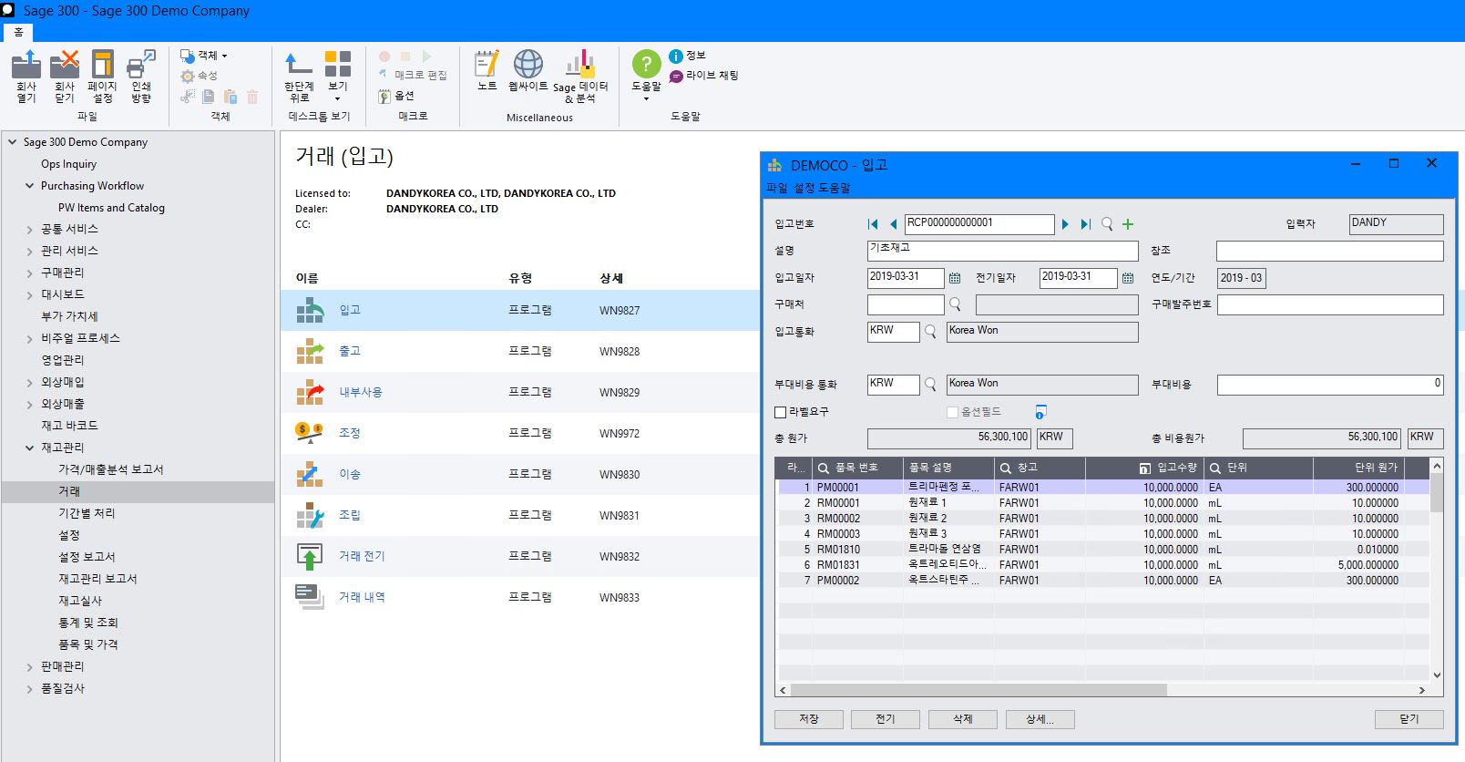The image size is (1465, 762).
Task: Open 파일 menu in 입고 window
Action: pyautogui.click(x=776, y=188)
